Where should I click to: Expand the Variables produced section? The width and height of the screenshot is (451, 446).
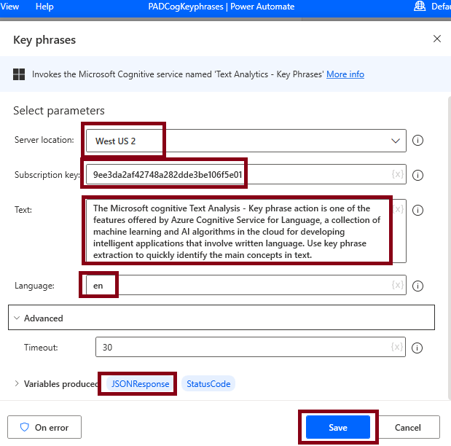[17, 384]
